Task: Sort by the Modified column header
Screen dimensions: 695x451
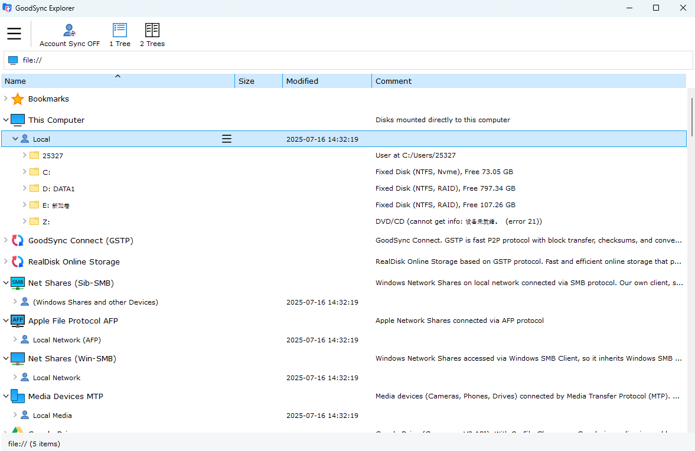Action: (327, 81)
